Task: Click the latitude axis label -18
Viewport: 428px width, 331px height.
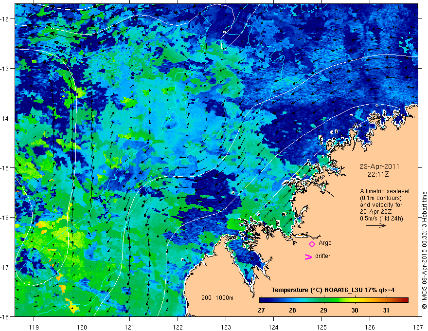Action: click(5, 316)
